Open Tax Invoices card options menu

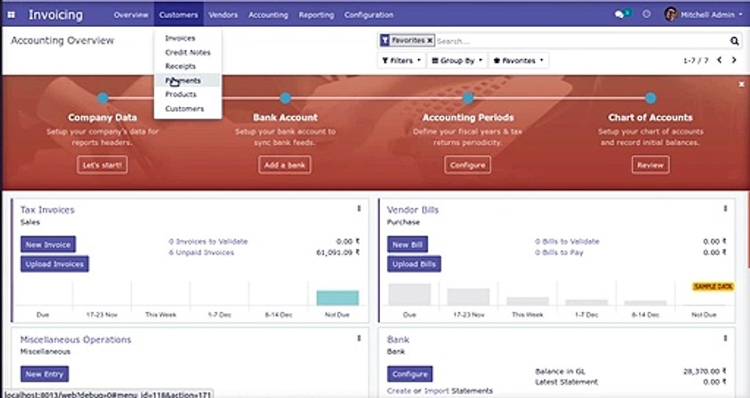[x=359, y=209]
